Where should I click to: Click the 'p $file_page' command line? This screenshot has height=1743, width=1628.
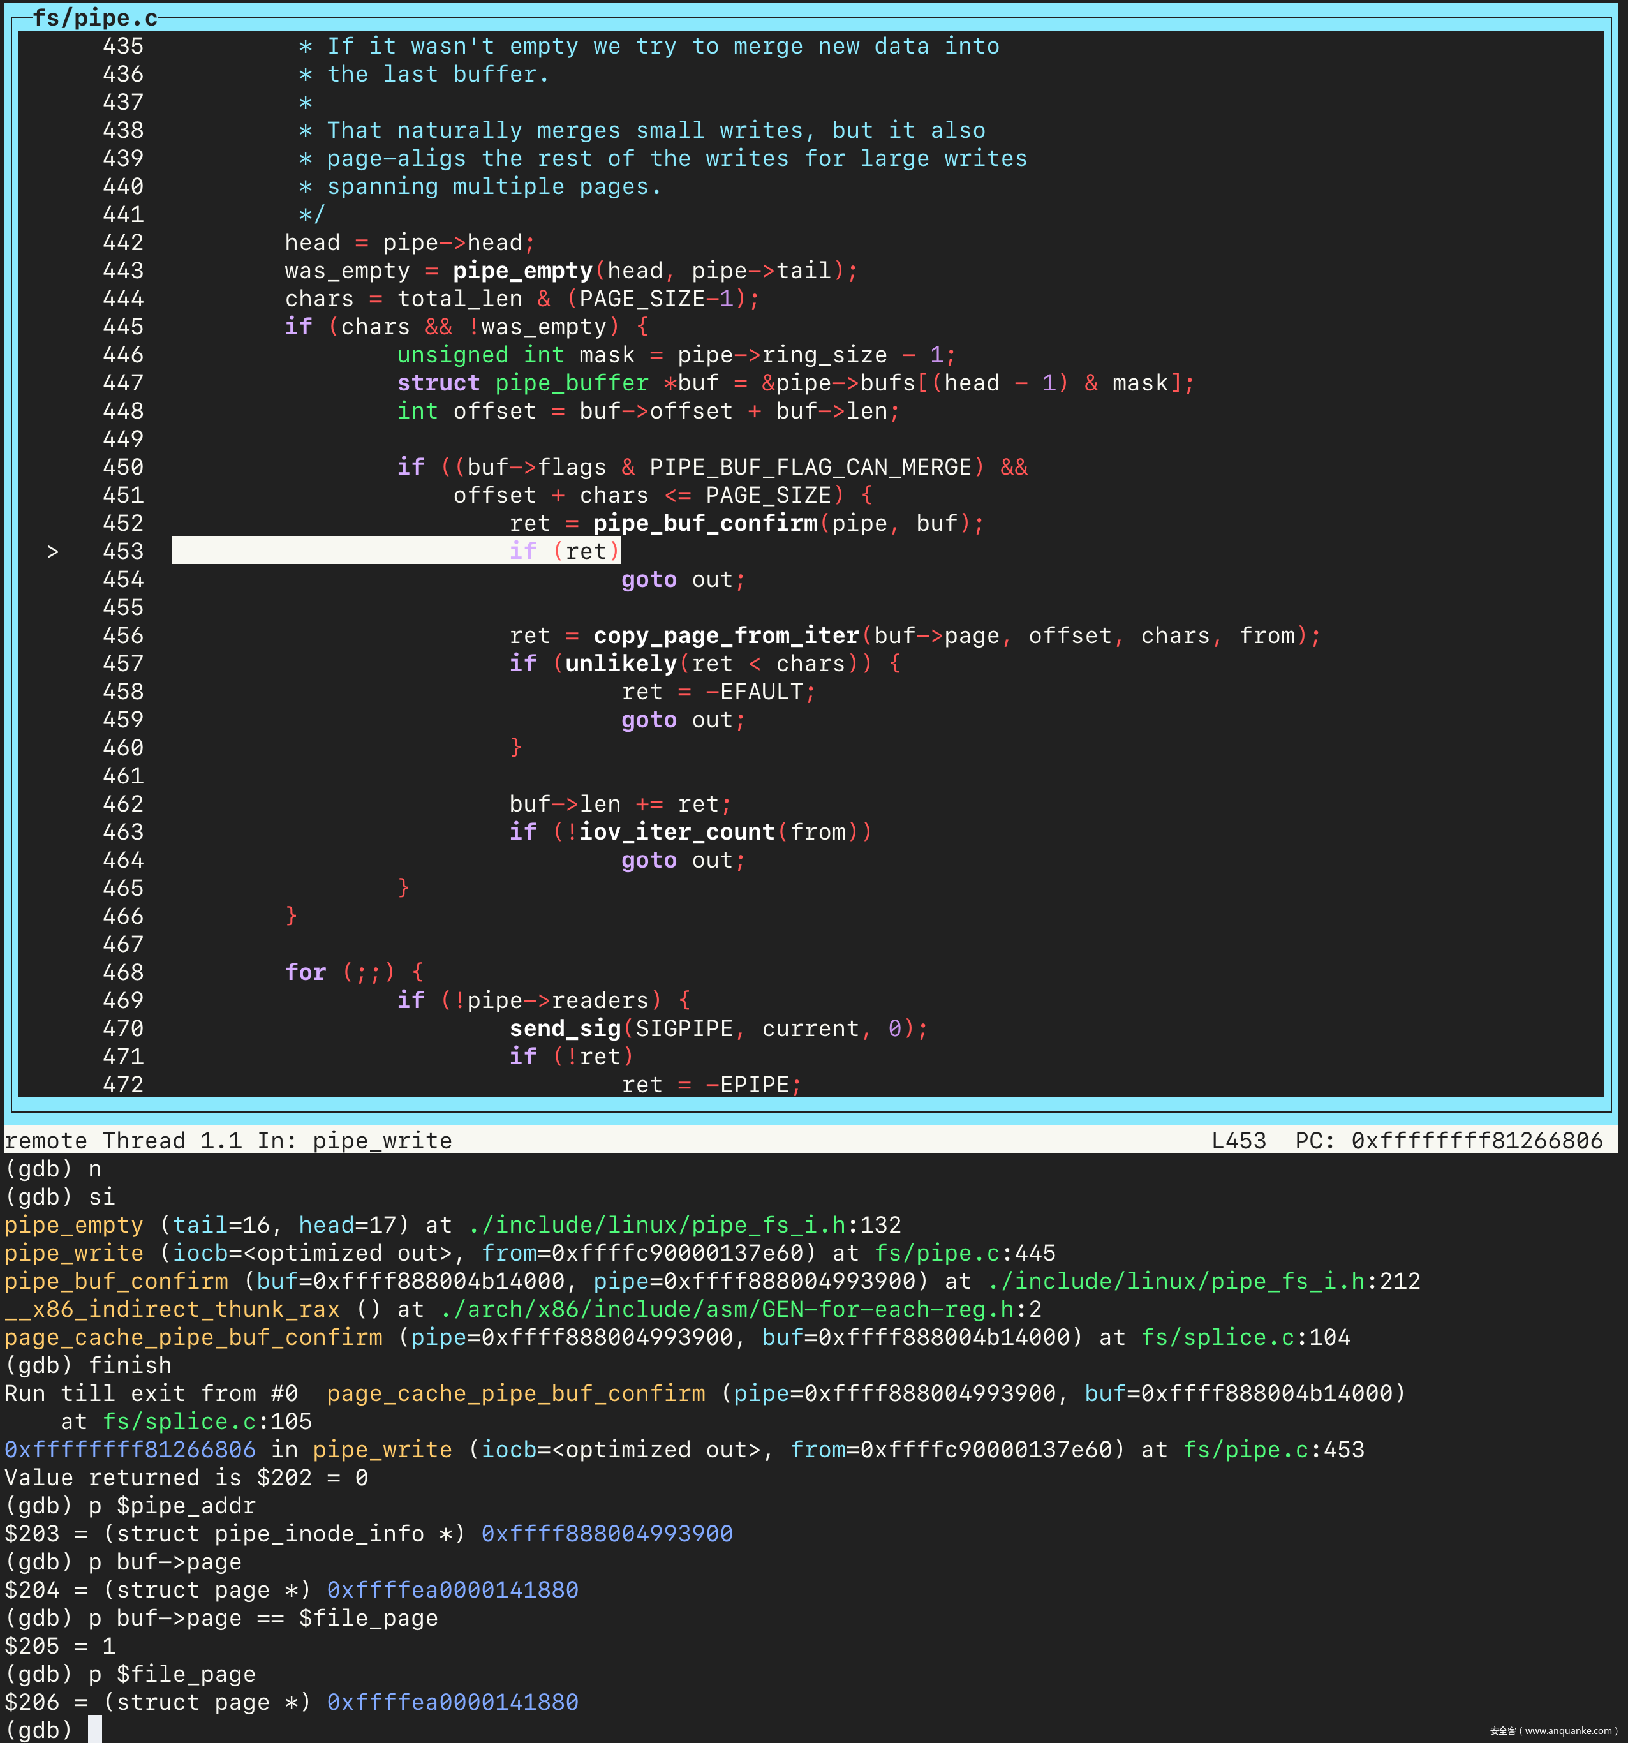172,1673
